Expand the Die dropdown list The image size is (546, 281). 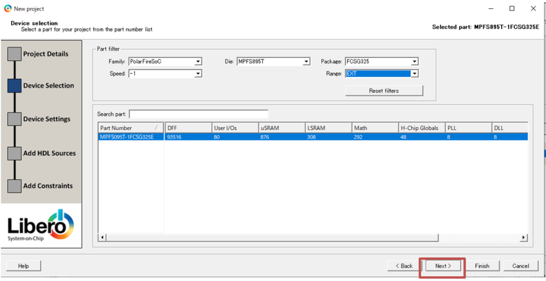pyautogui.click(x=274, y=62)
